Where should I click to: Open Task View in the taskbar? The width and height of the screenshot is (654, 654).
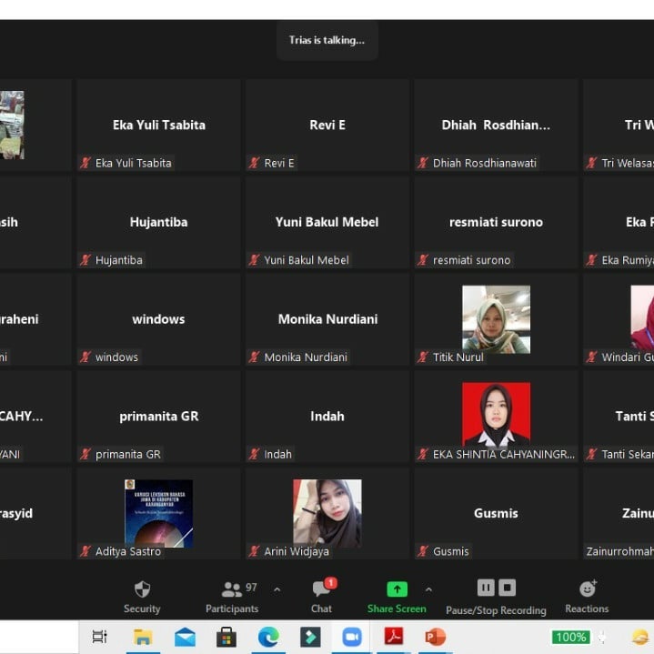click(99, 638)
